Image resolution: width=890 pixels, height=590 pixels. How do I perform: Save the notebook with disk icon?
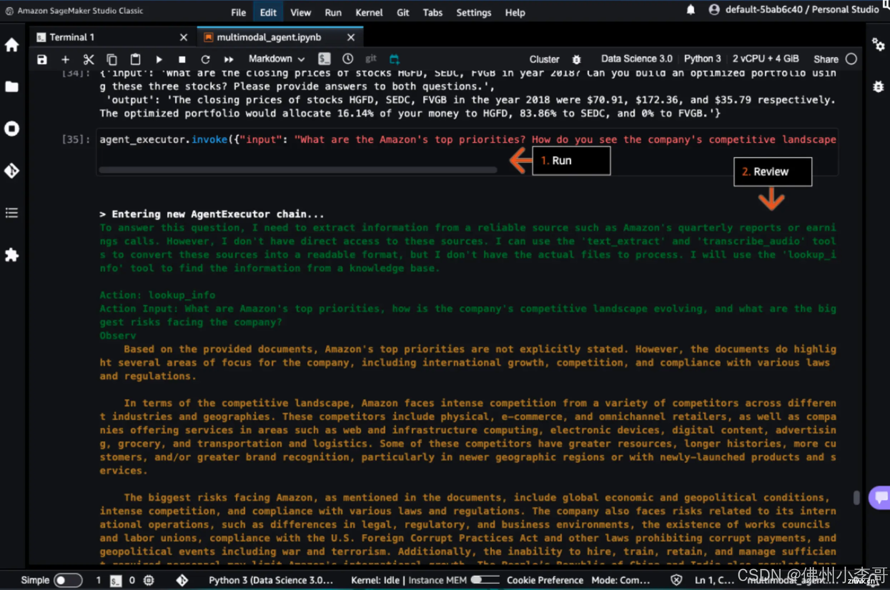[42, 59]
